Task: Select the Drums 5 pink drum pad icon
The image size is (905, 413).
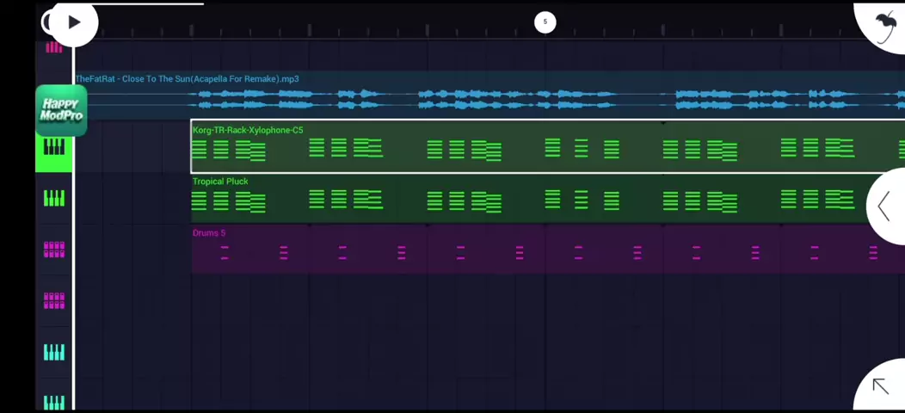Action: (53, 250)
